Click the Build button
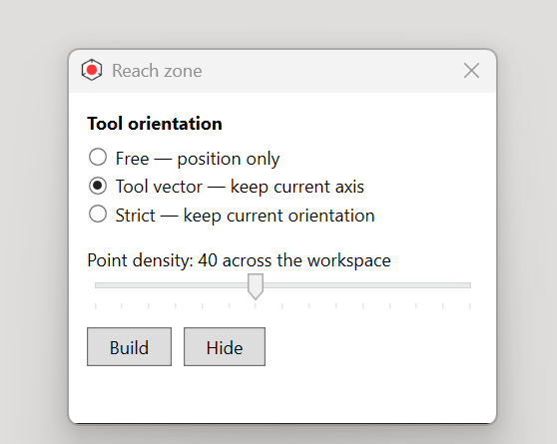Screen dimensions: 557x444 point(130,346)
